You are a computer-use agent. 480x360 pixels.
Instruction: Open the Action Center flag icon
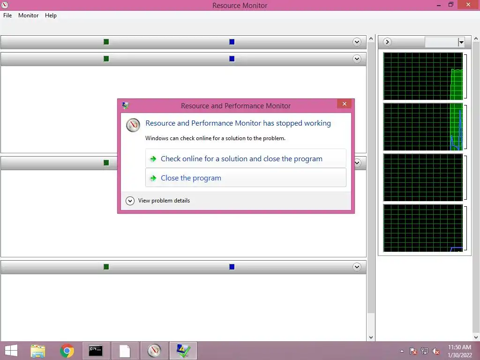(413, 351)
